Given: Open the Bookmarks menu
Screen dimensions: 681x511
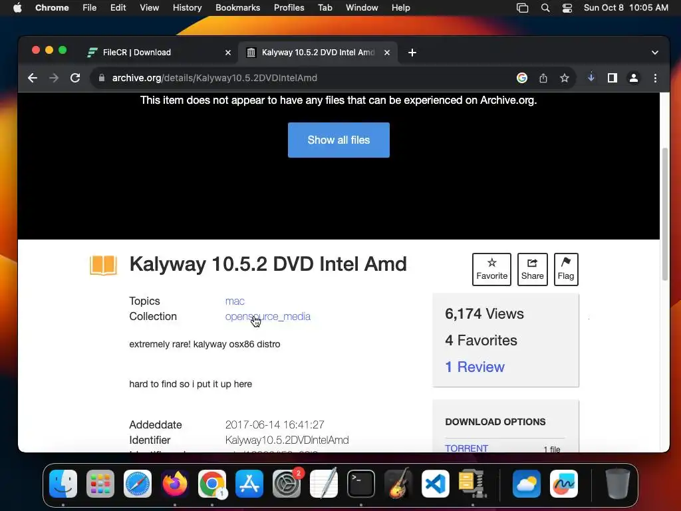Looking at the screenshot, I should 237,8.
